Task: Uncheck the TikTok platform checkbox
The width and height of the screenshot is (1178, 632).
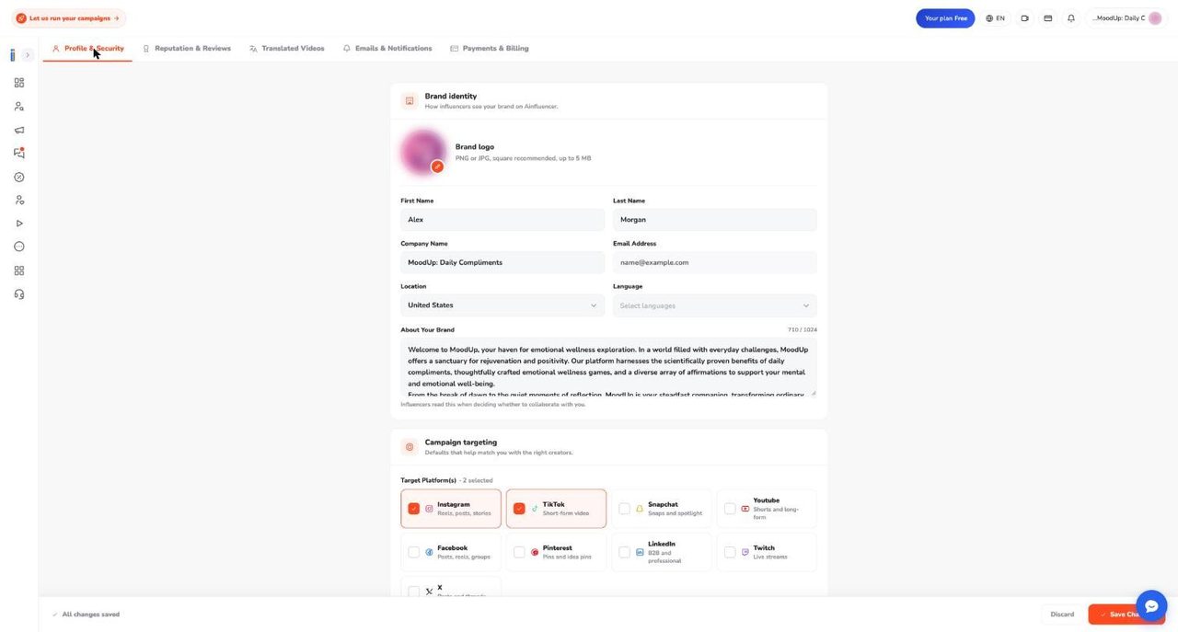Action: click(x=519, y=509)
